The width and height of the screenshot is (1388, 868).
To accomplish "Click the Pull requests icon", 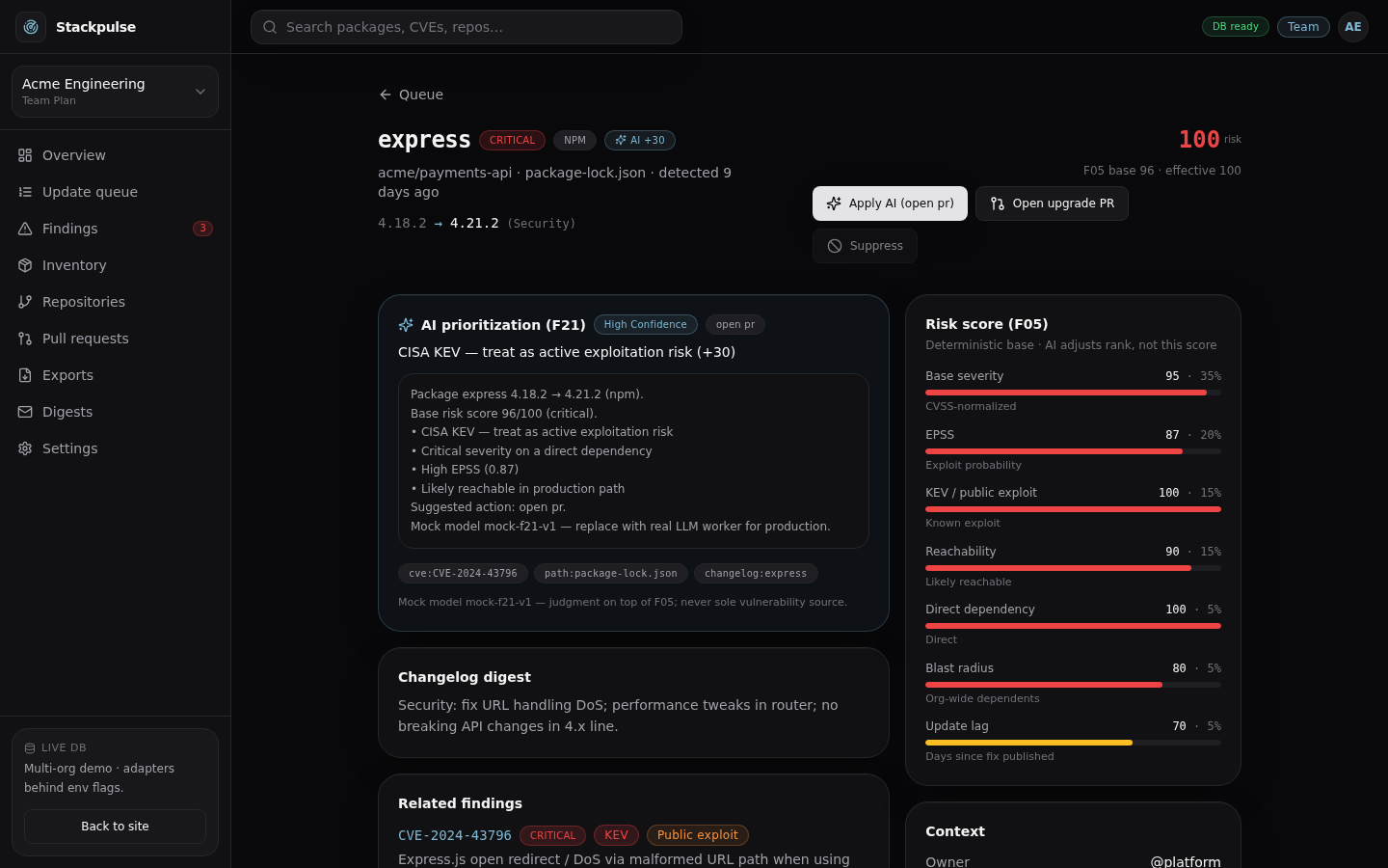I will pyautogui.click(x=25, y=339).
